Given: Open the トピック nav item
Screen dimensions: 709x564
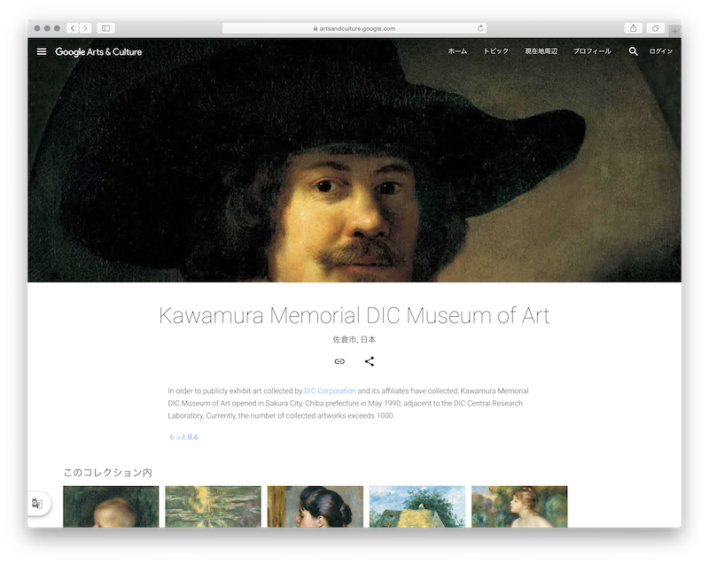Looking at the screenshot, I should (495, 51).
